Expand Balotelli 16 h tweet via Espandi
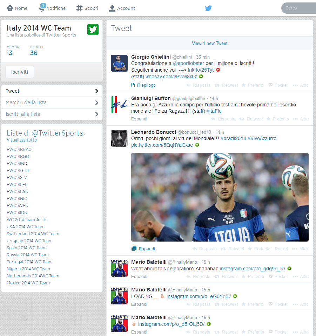 pos(139,332)
